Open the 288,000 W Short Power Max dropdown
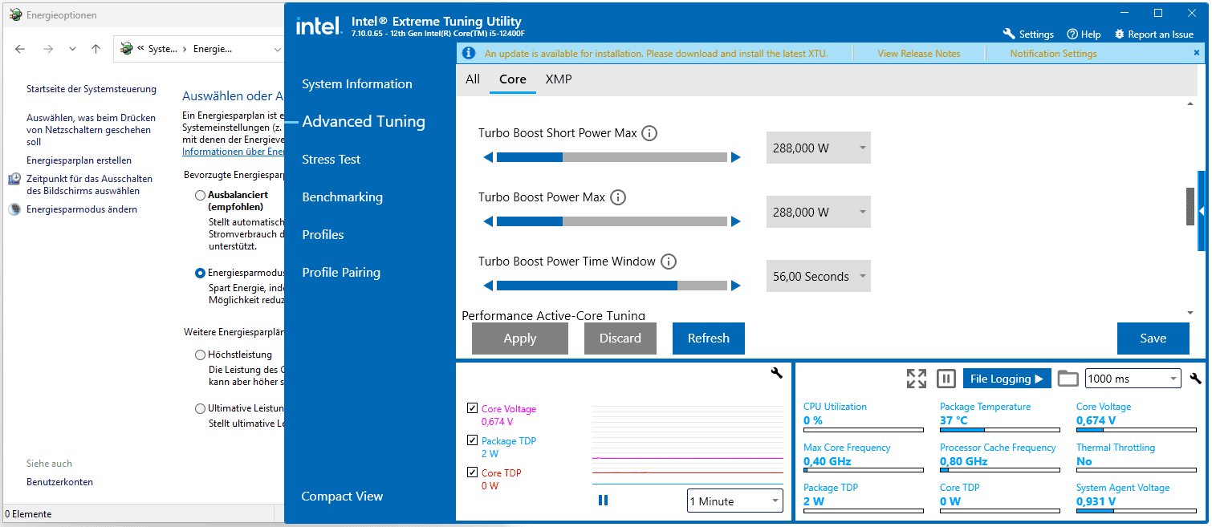Image resolution: width=1212 pixels, height=527 pixels. [818, 148]
